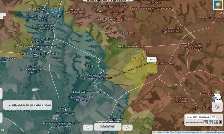Toggle the calendar date option in link
The image size is (224, 134).
(x=206, y=122)
